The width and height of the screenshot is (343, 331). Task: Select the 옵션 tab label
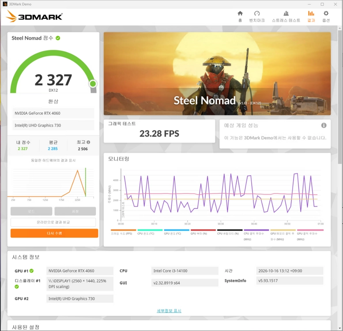click(326, 20)
